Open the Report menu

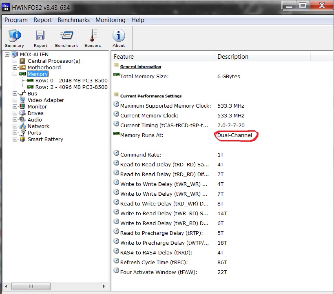point(42,20)
